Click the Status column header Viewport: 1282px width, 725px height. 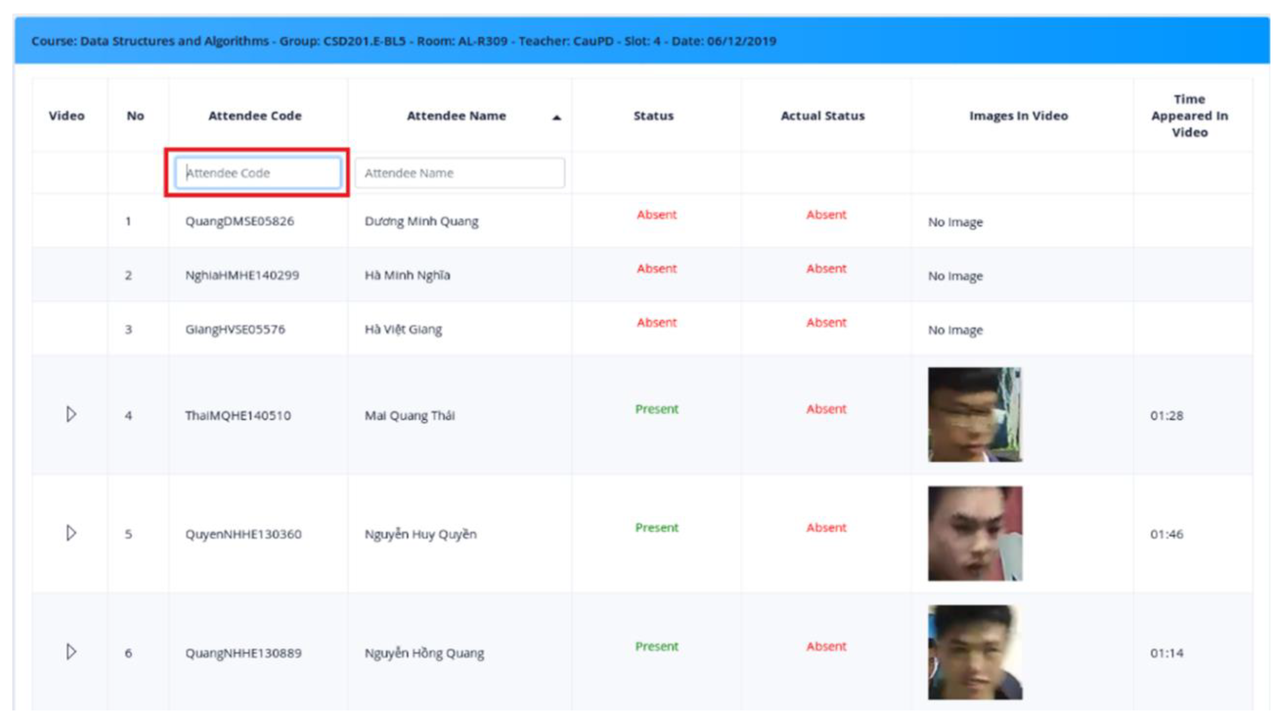653,115
